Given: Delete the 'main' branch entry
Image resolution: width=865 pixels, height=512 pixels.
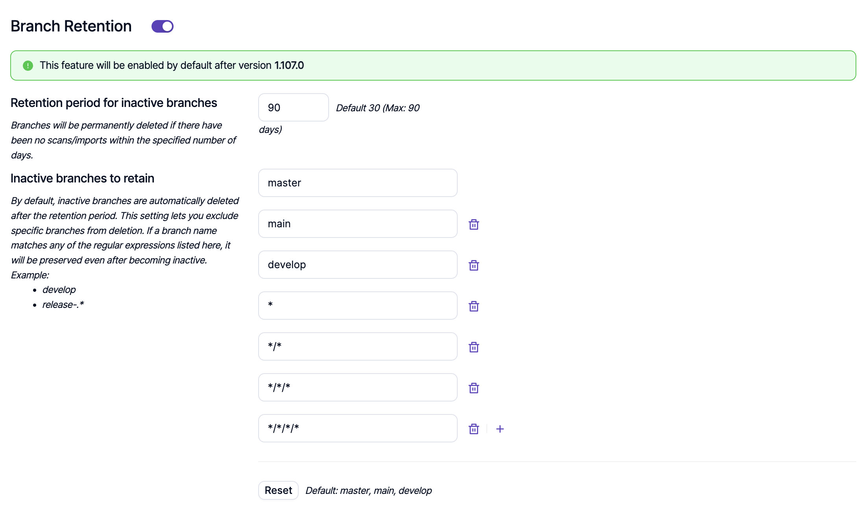Looking at the screenshot, I should pyautogui.click(x=474, y=224).
